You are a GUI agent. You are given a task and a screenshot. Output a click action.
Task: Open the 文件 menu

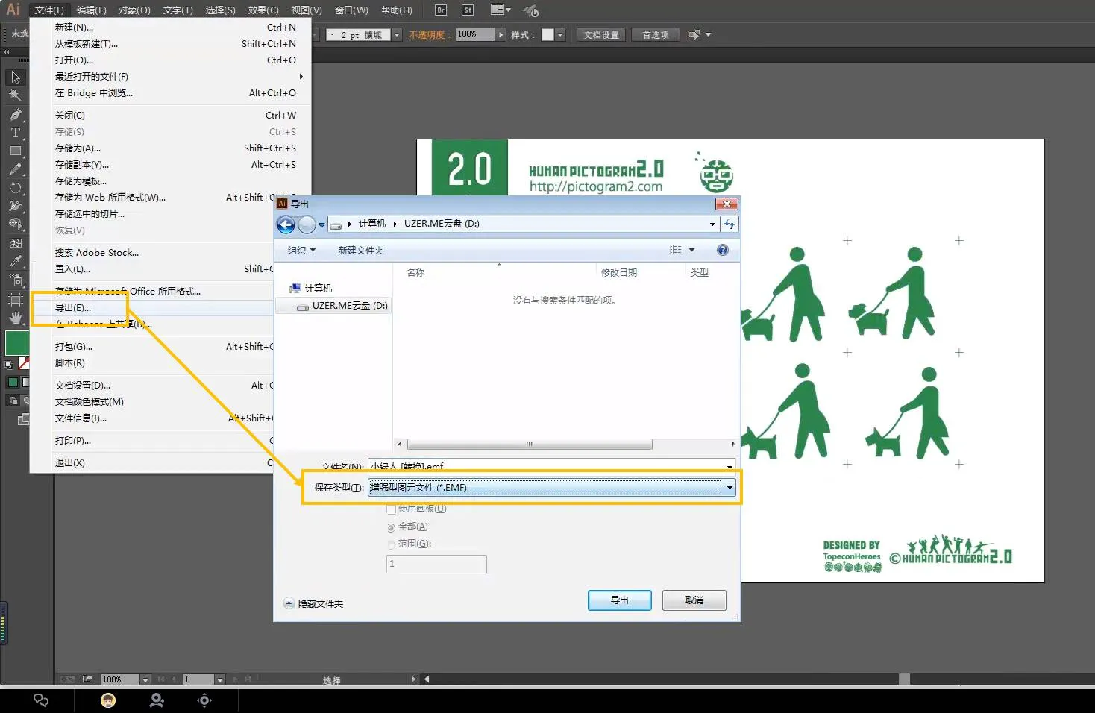tap(49, 10)
